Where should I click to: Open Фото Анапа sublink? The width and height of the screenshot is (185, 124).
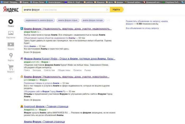click(30, 46)
